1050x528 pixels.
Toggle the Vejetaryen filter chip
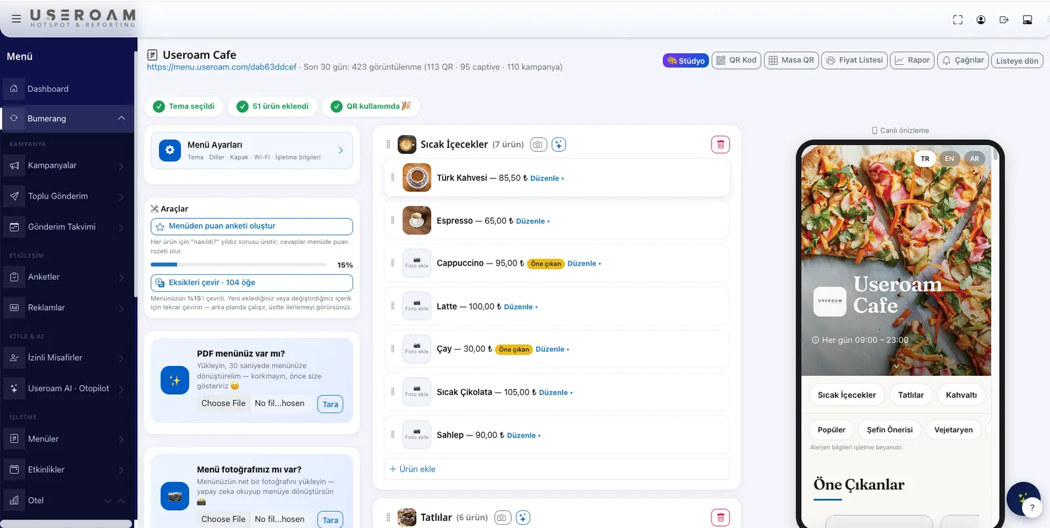(x=954, y=430)
